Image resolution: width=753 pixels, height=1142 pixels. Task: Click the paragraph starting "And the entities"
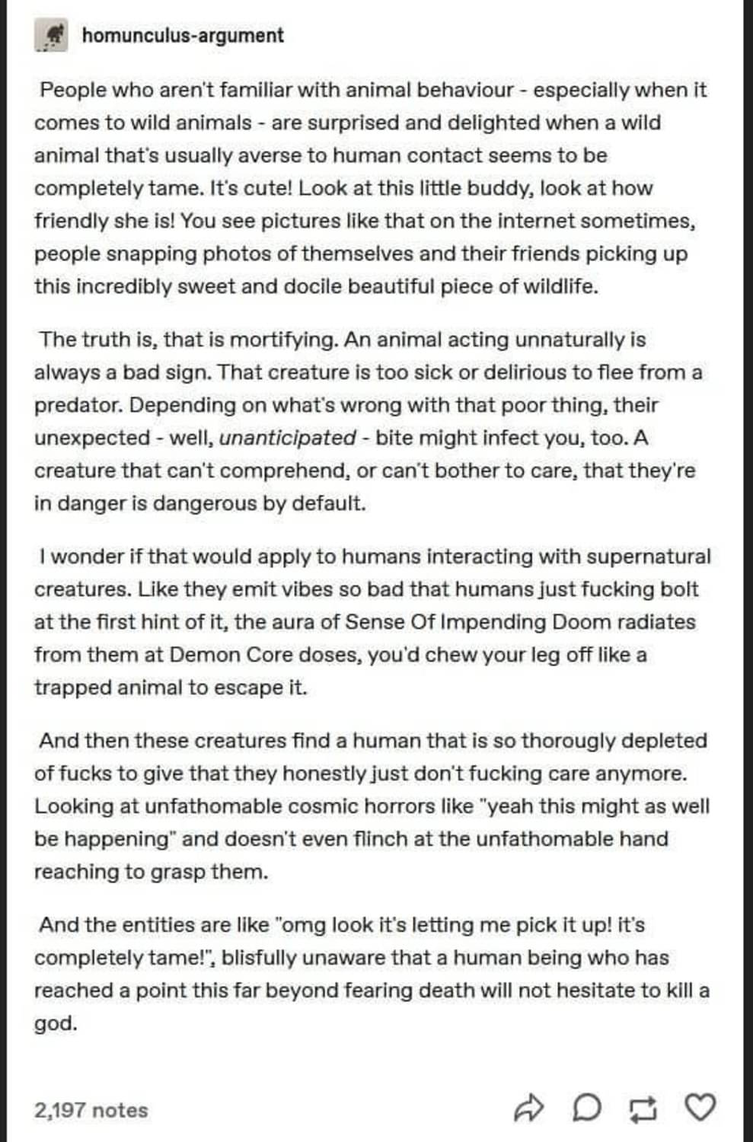(x=372, y=974)
